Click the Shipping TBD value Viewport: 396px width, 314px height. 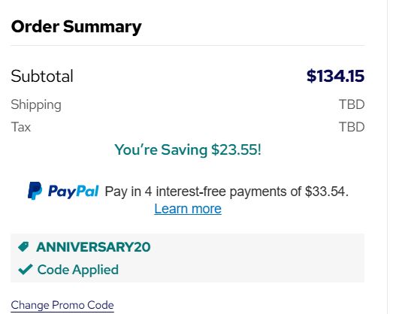352,104
